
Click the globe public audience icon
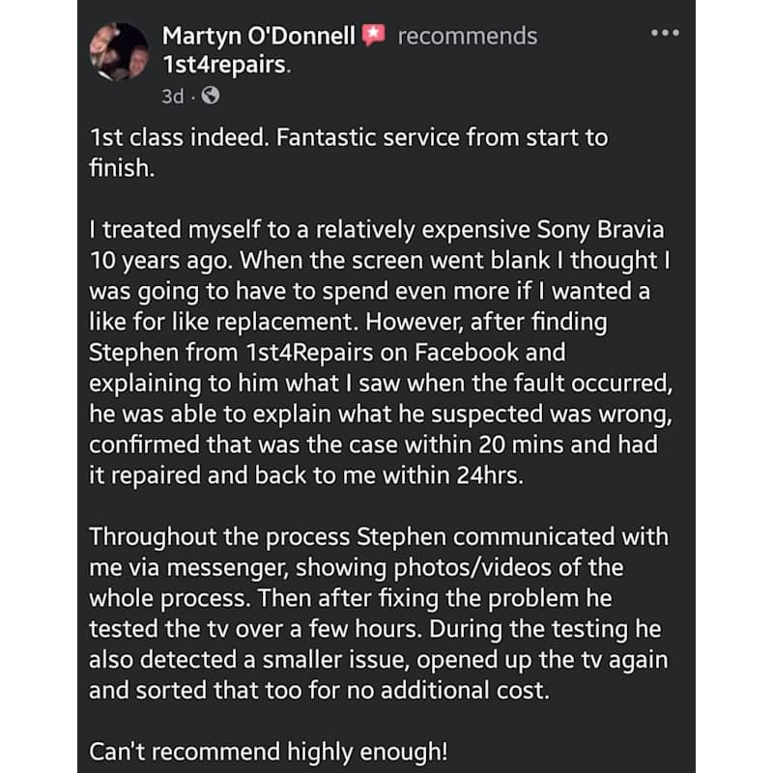pyautogui.click(x=212, y=95)
